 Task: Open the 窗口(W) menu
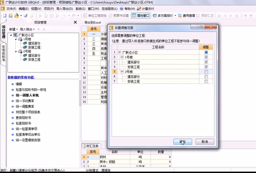point(94,9)
